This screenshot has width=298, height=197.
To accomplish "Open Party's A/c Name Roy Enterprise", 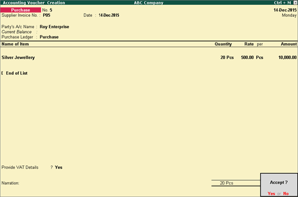I will 54,27.
